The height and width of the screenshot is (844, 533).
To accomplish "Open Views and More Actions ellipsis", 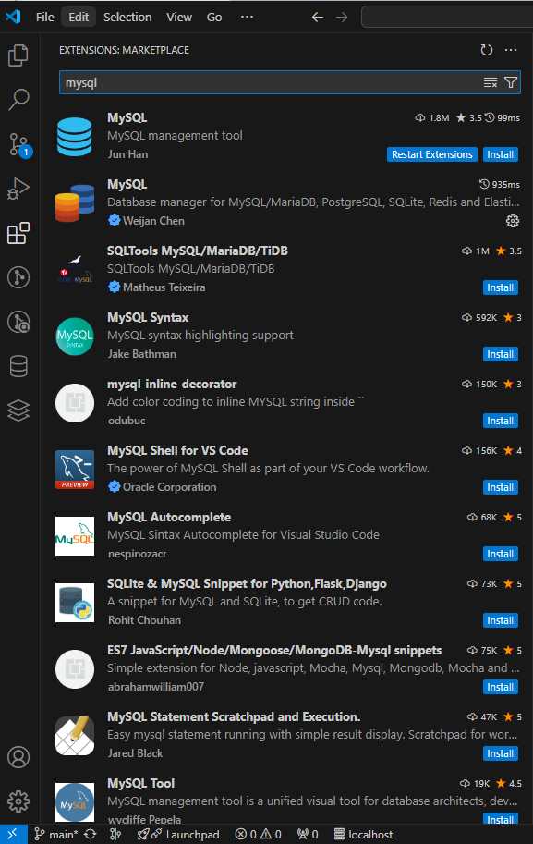I will (x=511, y=50).
